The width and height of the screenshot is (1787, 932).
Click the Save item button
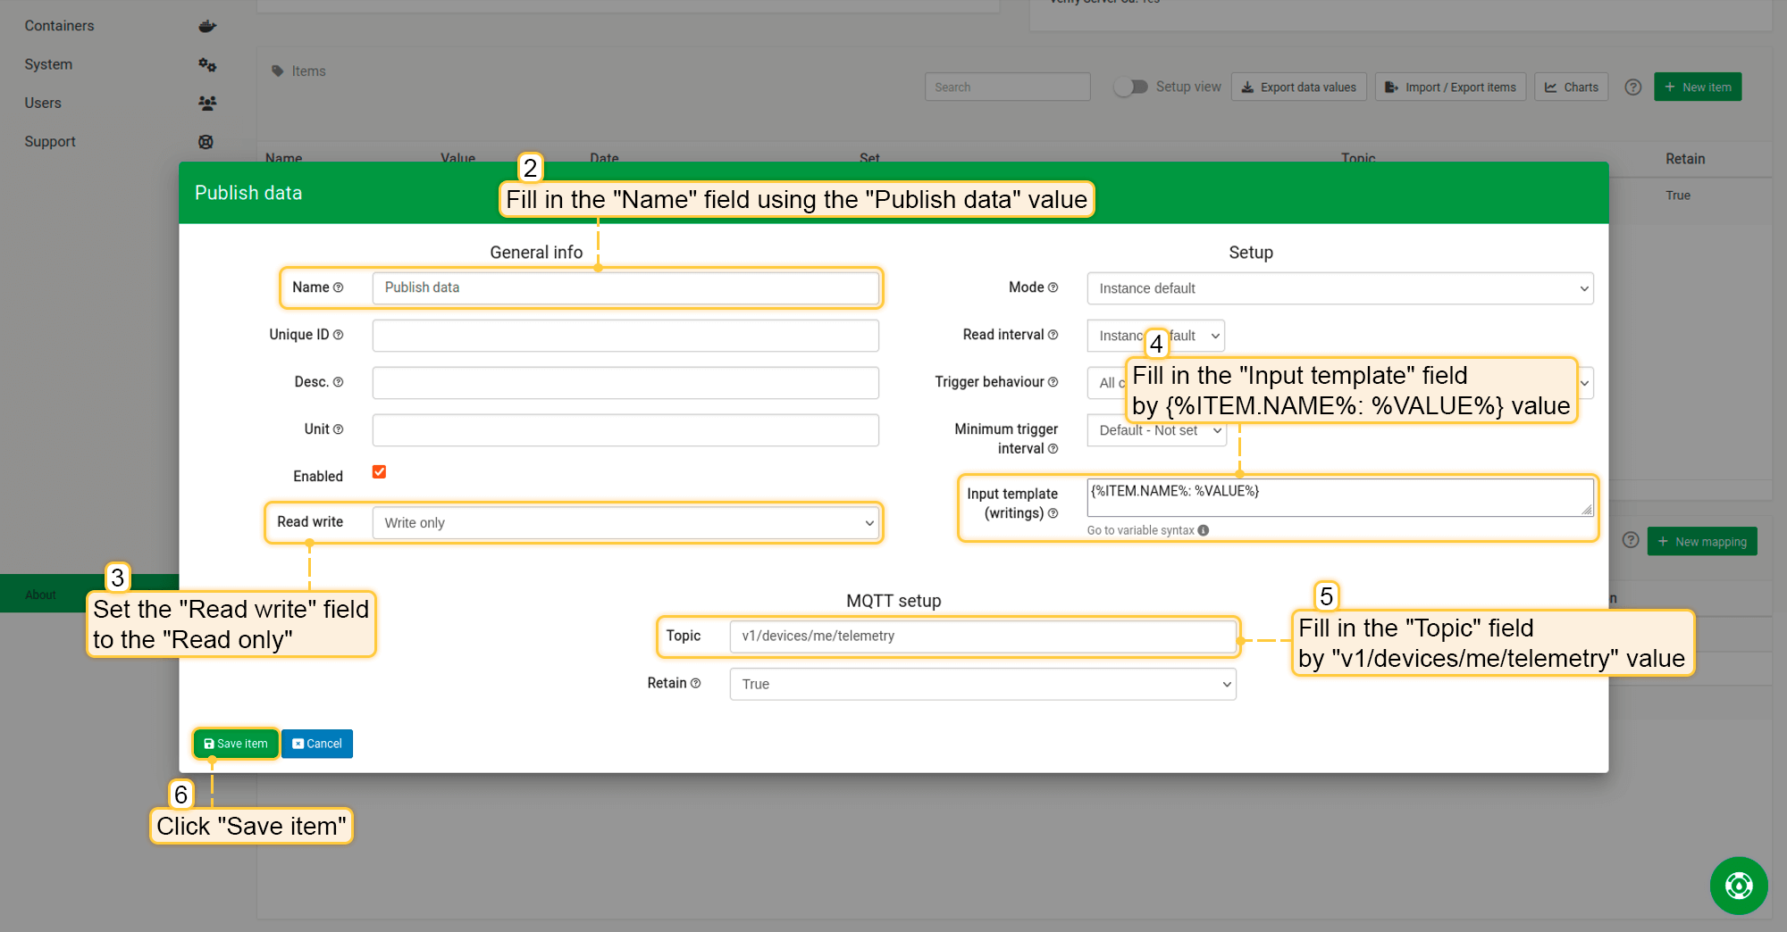coord(236,744)
